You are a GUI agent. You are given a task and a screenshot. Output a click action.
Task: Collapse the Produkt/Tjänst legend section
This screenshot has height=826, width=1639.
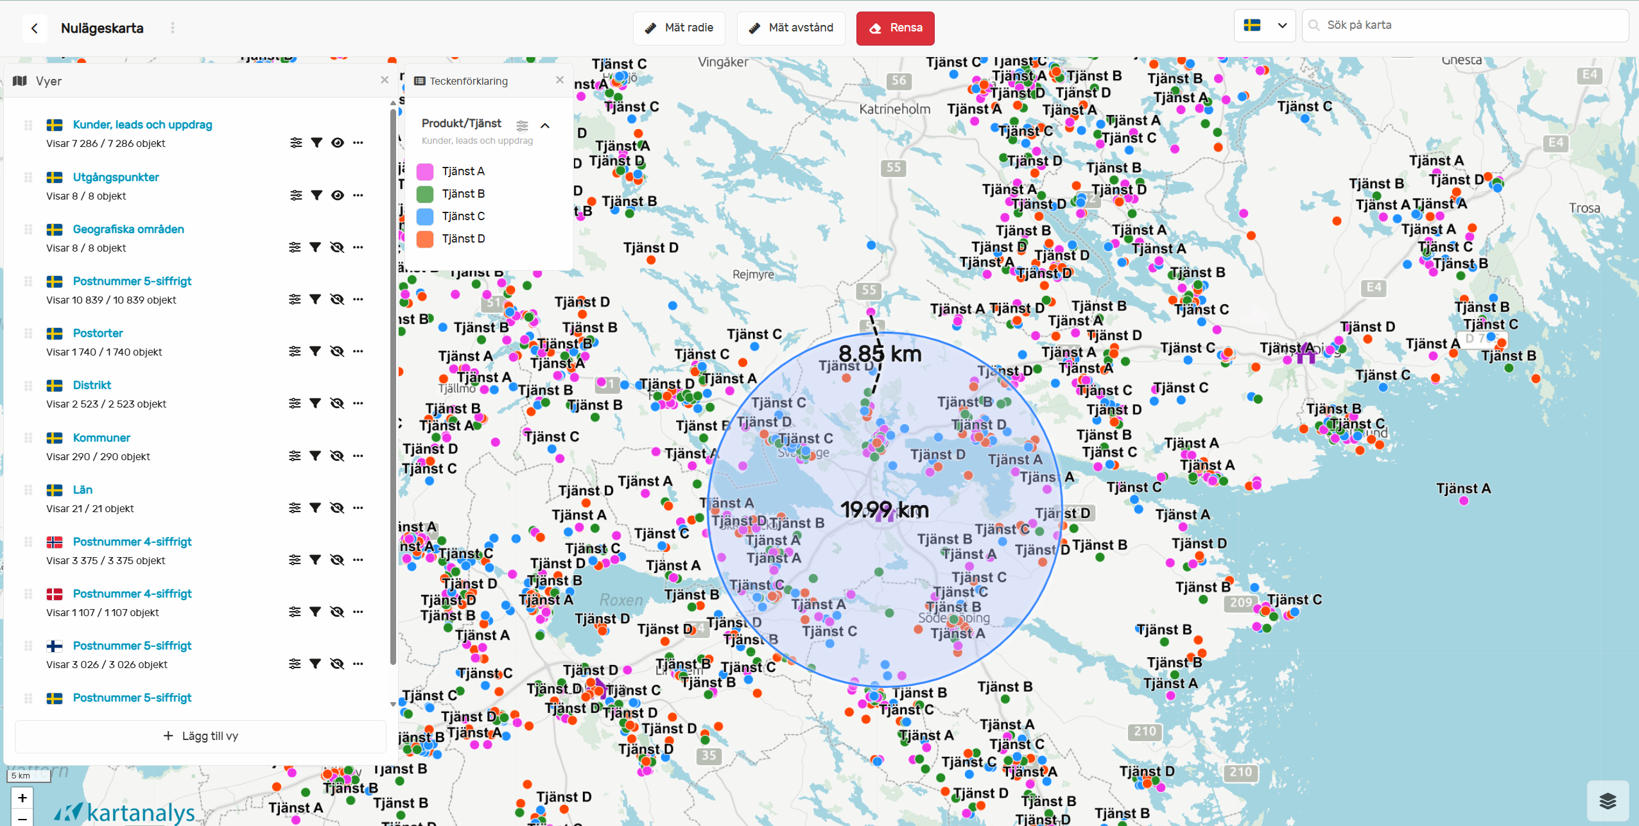pos(545,125)
